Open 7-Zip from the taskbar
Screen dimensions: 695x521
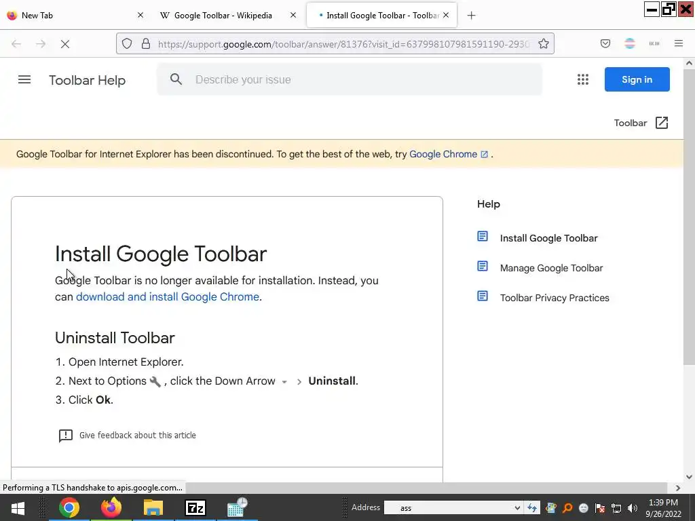coord(195,507)
